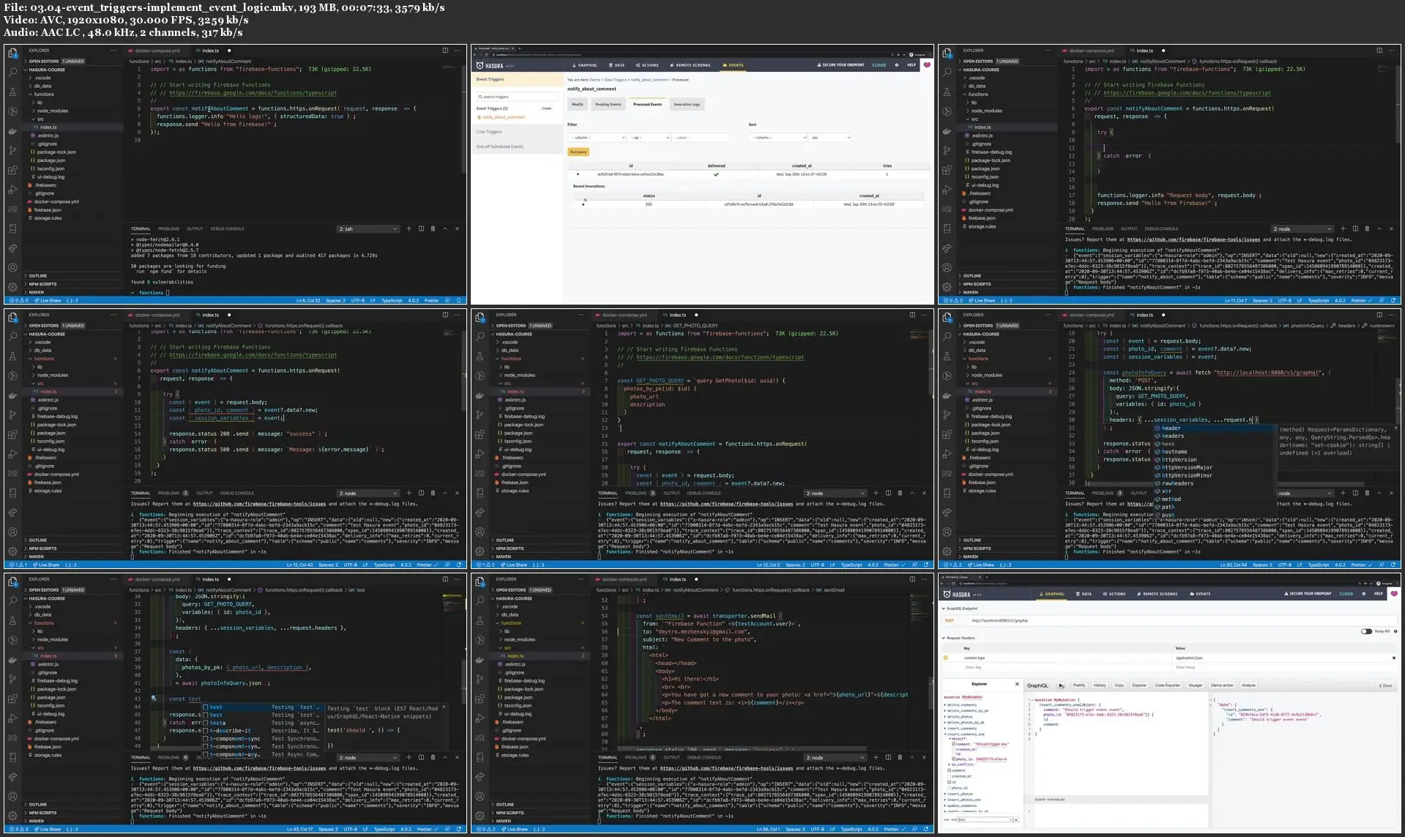
Task: Open DATA nav tab on Hasura Event Triggers page
Action: tap(617, 65)
